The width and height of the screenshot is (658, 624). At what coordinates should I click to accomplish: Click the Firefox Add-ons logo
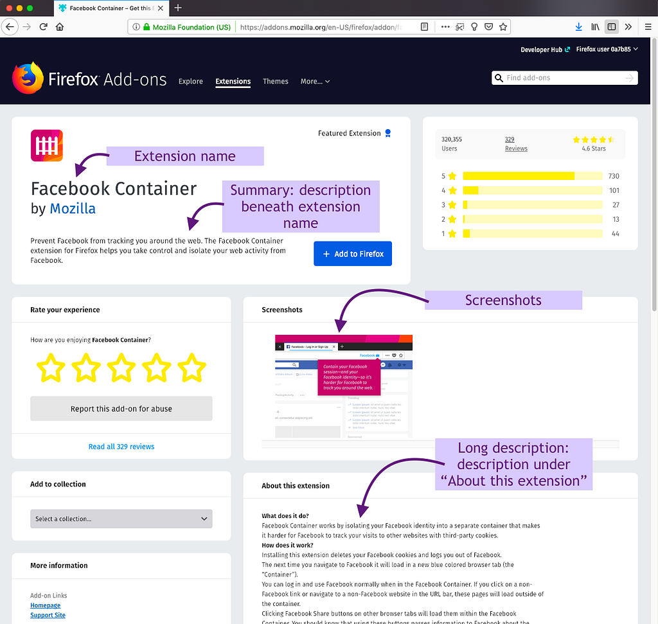tap(89, 78)
